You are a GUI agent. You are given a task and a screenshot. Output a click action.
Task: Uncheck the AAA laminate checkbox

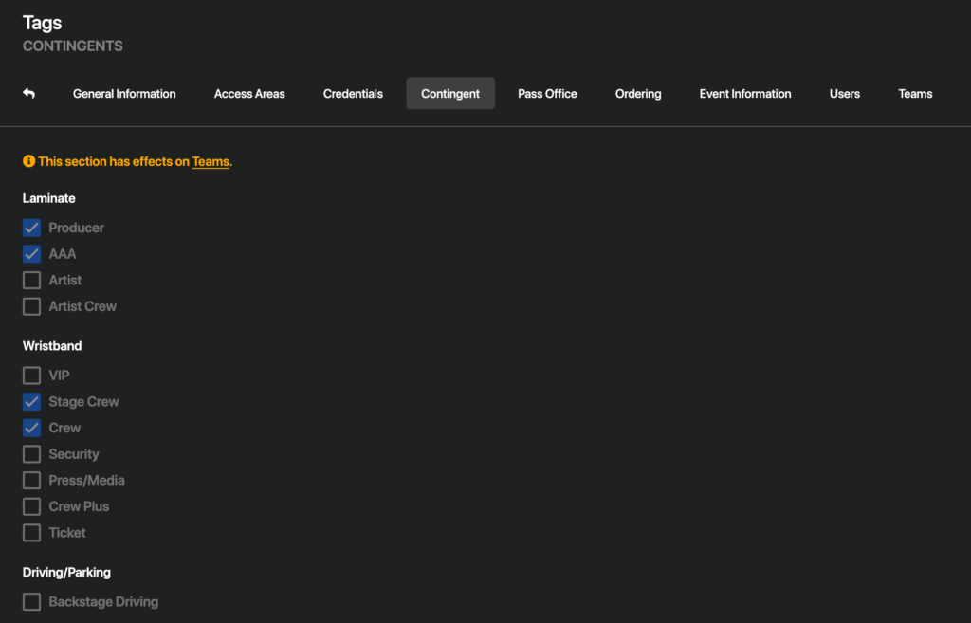coord(32,254)
